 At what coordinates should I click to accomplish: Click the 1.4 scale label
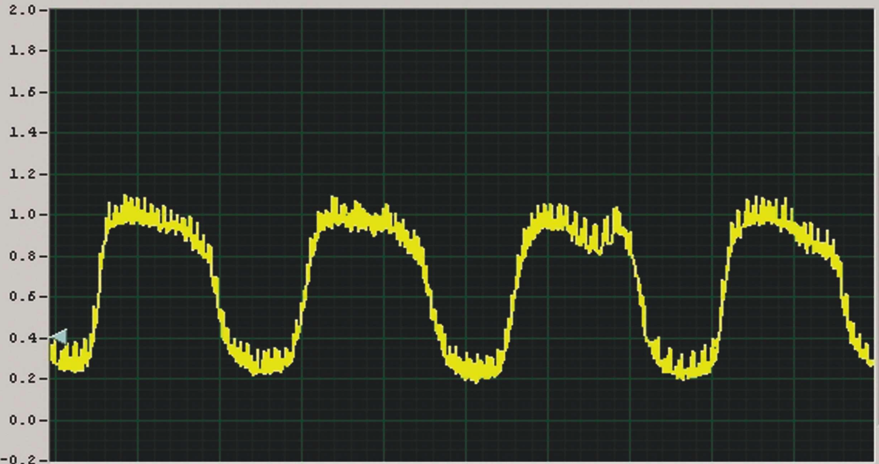point(22,133)
